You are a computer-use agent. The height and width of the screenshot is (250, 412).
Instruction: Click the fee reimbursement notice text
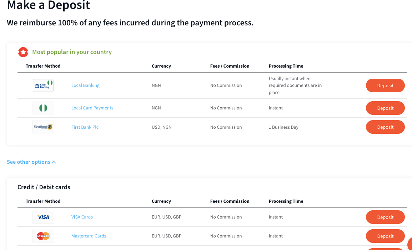130,23
